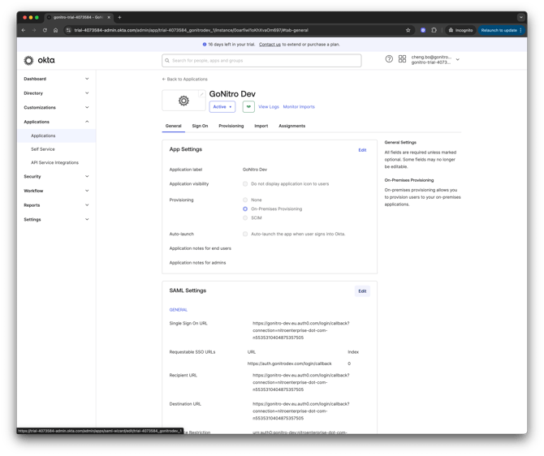Click the search people, apps and groups field
Viewport: 544px width, 456px height.
point(261,61)
